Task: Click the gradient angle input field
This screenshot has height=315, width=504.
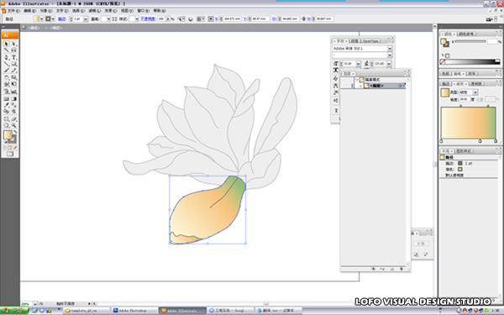Action: click(465, 100)
